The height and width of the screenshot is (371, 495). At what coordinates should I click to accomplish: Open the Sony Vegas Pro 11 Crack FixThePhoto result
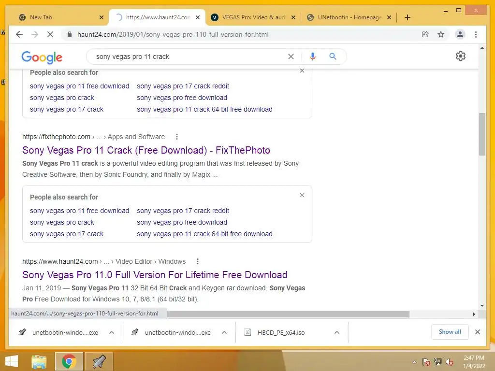(x=146, y=150)
